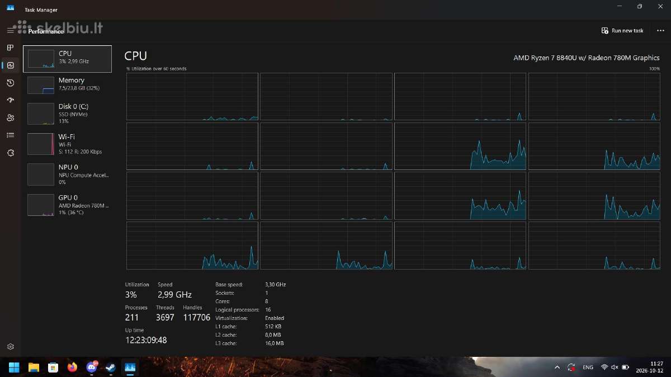Select the NPU 0 entry

tap(67, 174)
